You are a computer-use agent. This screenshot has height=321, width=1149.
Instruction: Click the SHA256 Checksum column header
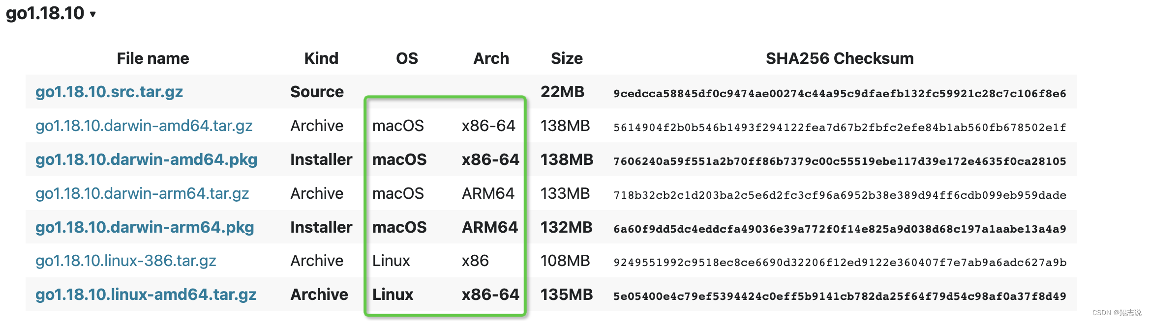pyautogui.click(x=840, y=58)
